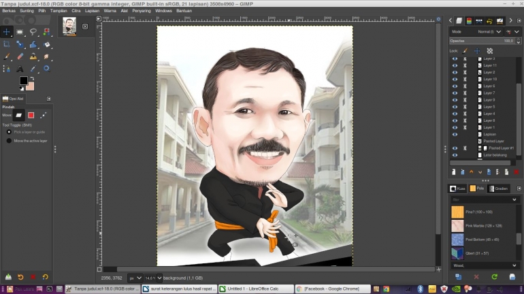Switch to the Pola patterns tab

(476, 189)
